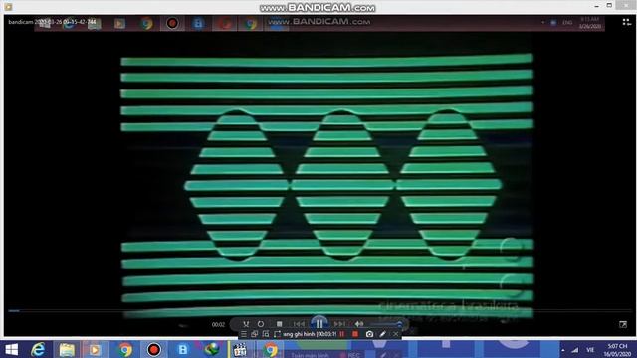The image size is (637, 358).
Task: Click the 00:02 elapsed time display
Action: [218, 324]
